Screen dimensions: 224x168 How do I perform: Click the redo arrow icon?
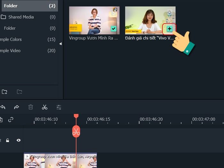(x=16, y=107)
